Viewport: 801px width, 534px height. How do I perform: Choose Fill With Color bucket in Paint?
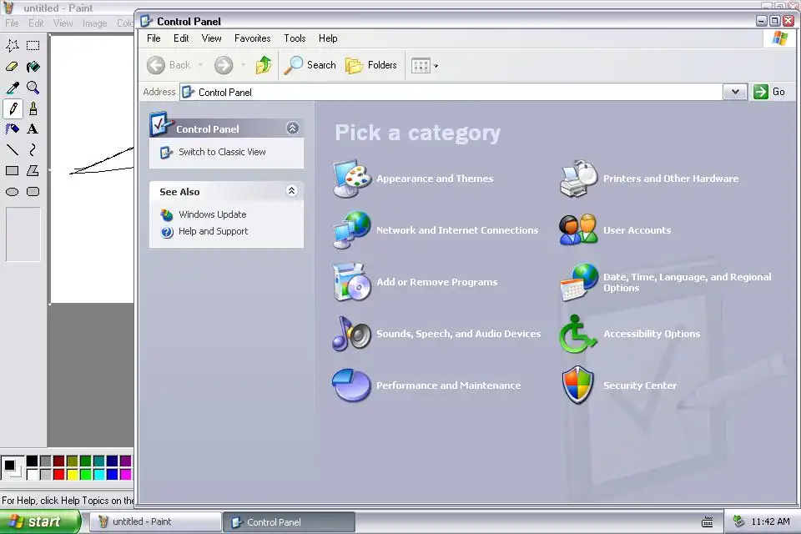tap(33, 67)
